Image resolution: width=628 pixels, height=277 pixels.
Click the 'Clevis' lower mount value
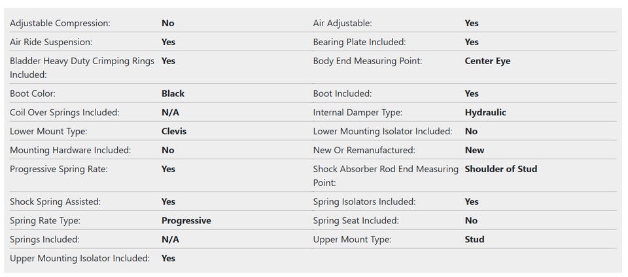174,131
